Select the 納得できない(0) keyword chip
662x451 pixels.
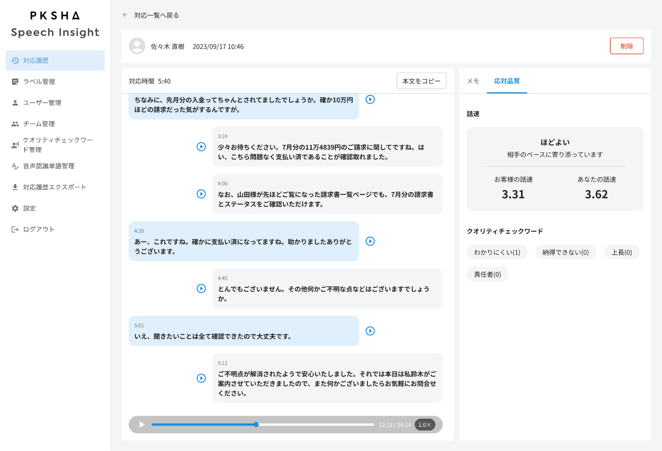[565, 252]
